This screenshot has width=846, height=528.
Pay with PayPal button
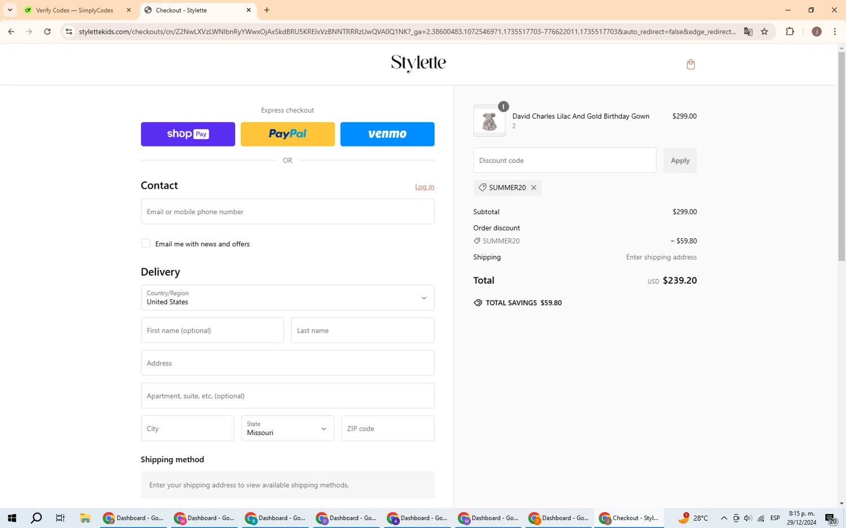point(288,134)
